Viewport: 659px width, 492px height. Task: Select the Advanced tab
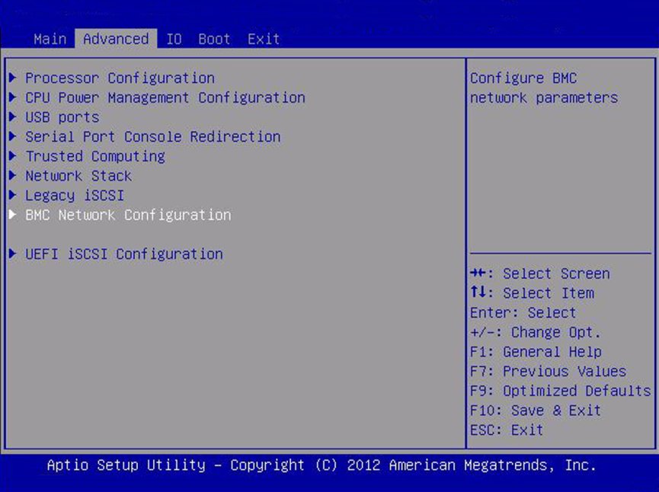[116, 39]
